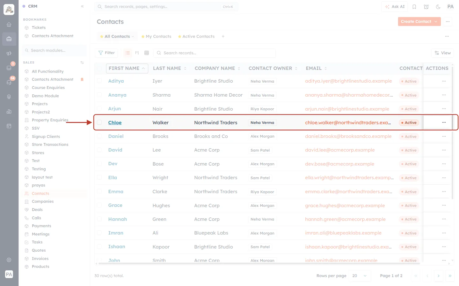Viewport: 459px width, 286px height.
Task: Switch to the Active Contacts tab
Action: (196, 37)
